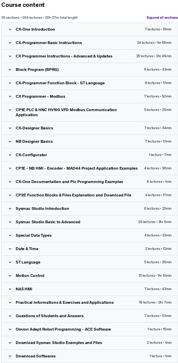
Task: Select CP2E Function Blocks & Files section
Action: (73, 195)
